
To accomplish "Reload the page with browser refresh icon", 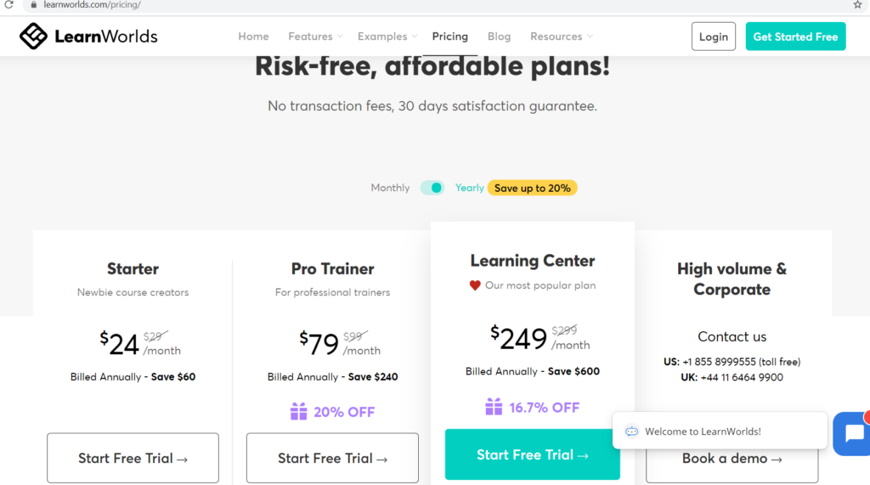I will (8, 4).
